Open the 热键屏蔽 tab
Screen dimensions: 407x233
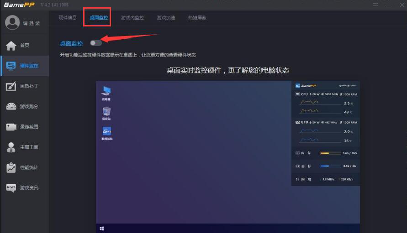pyautogui.click(x=197, y=18)
